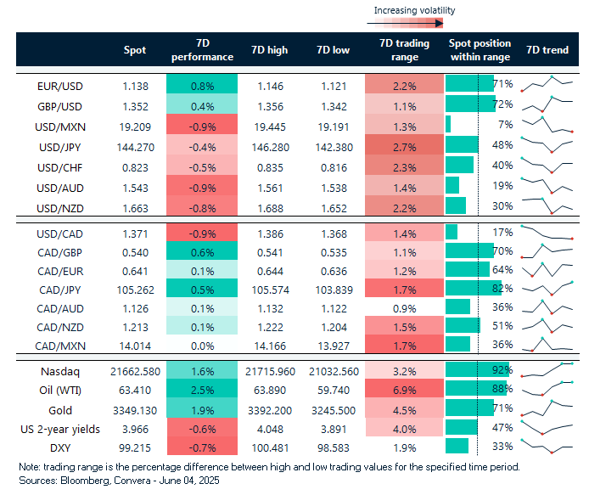Select the DXY 7D trend sparkline
Image resolution: width=589 pixels, height=495 pixels.
547,446
